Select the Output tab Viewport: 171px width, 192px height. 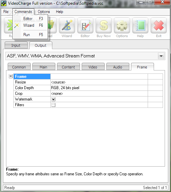click(x=41, y=45)
